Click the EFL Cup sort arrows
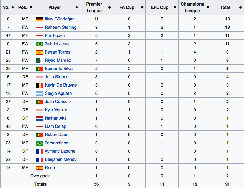 pyautogui.click(x=175, y=7)
